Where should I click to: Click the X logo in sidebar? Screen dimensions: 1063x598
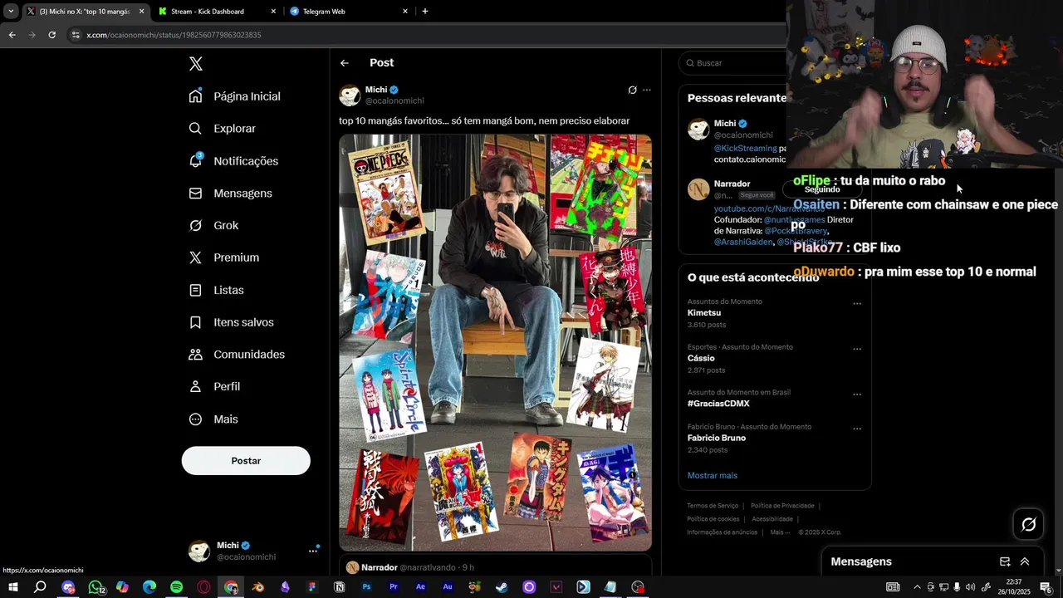[x=195, y=64]
